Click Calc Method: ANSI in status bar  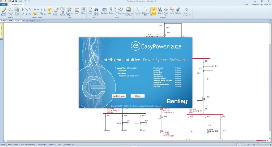[x=28, y=144]
